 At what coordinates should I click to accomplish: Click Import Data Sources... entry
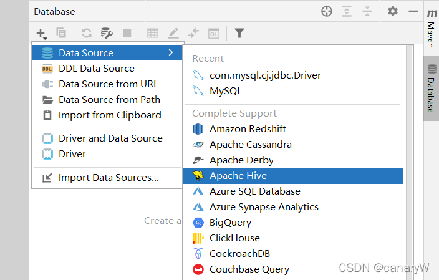coord(107,178)
